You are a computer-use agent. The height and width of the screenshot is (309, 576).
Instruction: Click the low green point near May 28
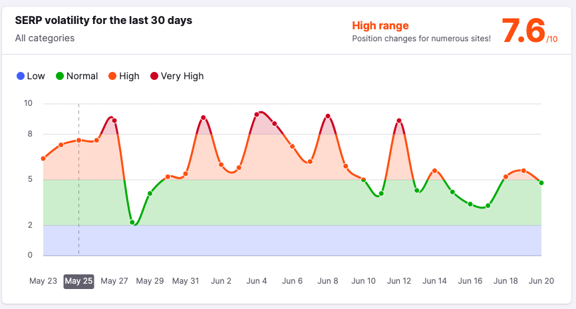(132, 222)
